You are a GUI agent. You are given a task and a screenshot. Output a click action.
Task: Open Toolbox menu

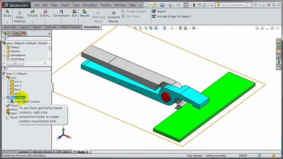[x=106, y=5]
